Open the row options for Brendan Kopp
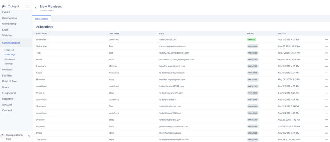330x142 pixels. (x=326, y=80)
